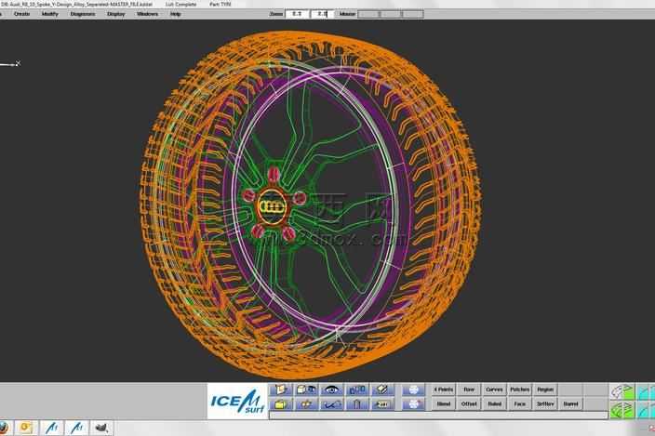Click the multi-box layout icon in top row

click(357, 390)
